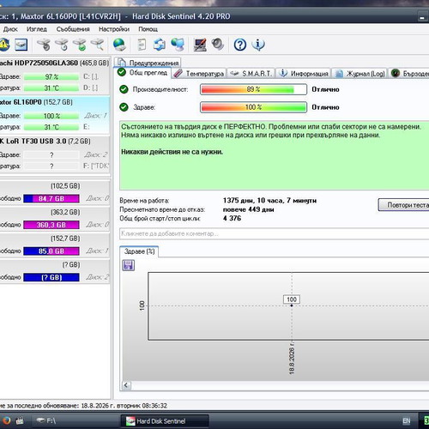Open the tab starting with Бързодей
This screenshot has height=429, width=429.
[x=409, y=74]
